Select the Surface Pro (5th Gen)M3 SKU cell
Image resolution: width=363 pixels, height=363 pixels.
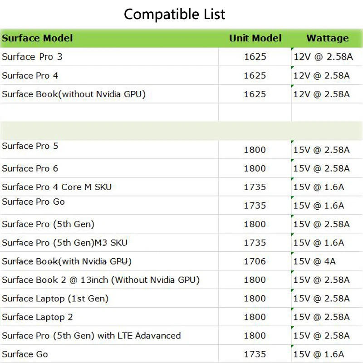pyautogui.click(x=64, y=243)
